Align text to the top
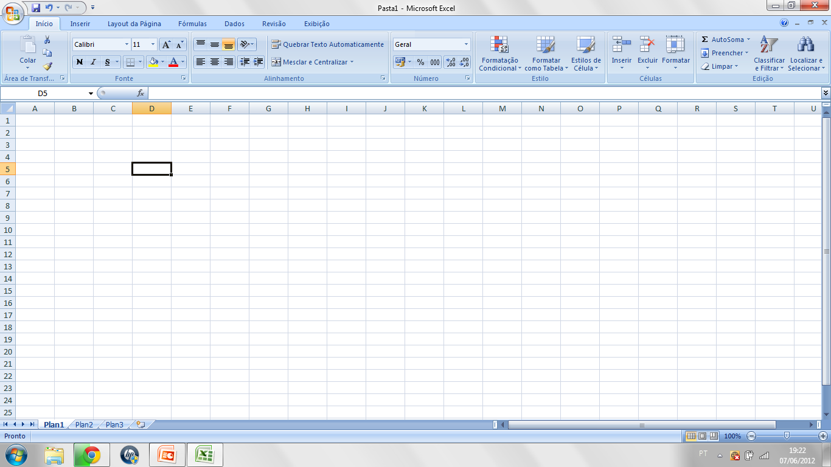The image size is (831, 467). tap(201, 44)
